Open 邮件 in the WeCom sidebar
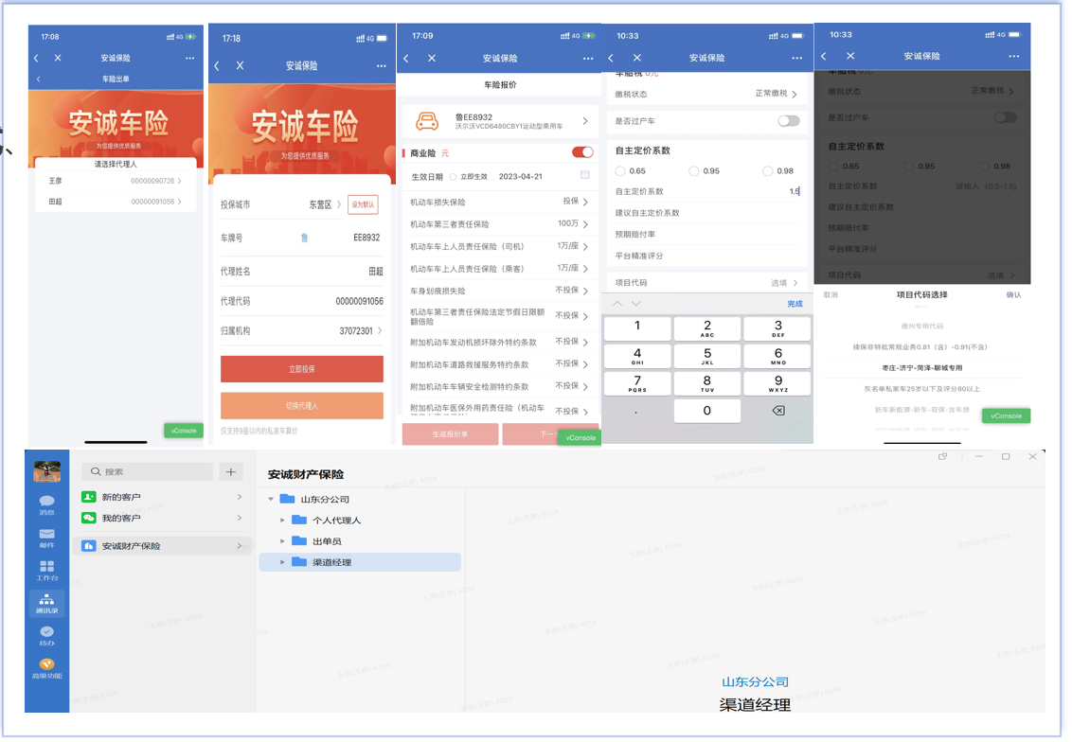This screenshot has width=1072, height=742. [x=46, y=538]
